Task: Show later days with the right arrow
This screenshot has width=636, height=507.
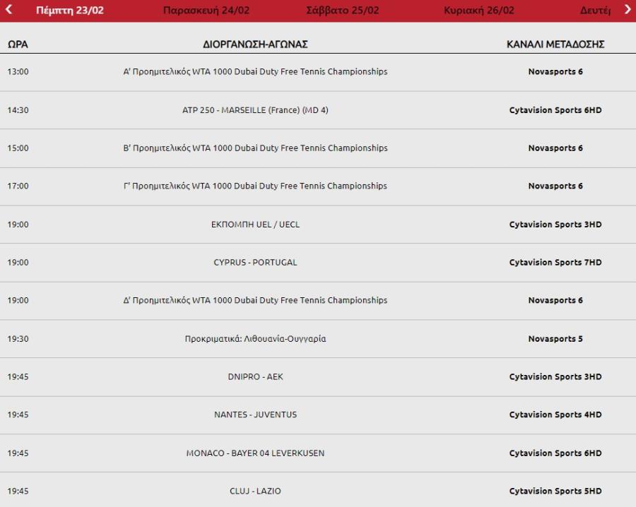Action: [628, 9]
